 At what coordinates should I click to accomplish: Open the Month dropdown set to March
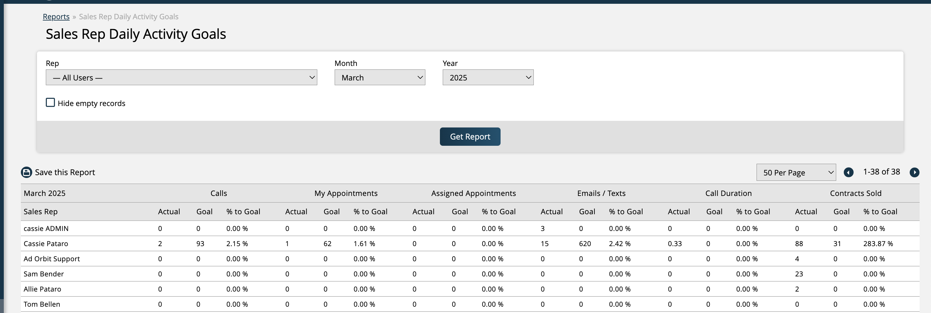pos(380,78)
